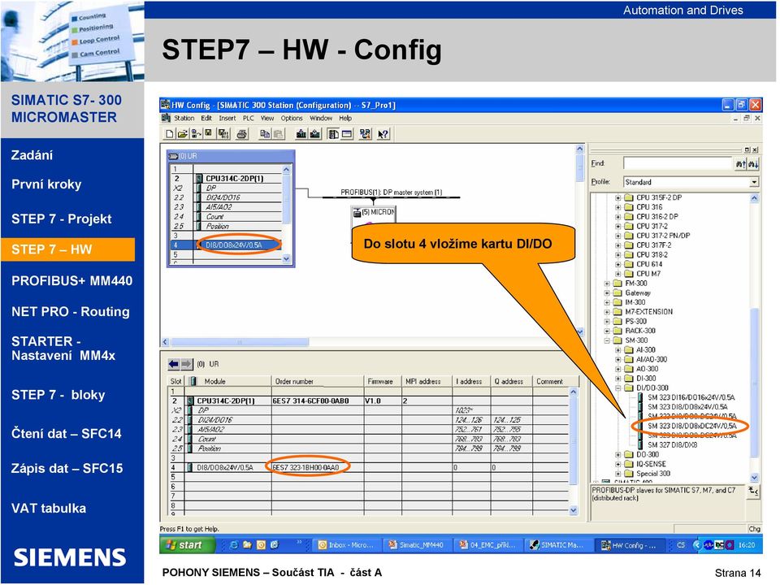Click the Paste toolbar icon
Screen dimensions: 780x585
[x=278, y=134]
